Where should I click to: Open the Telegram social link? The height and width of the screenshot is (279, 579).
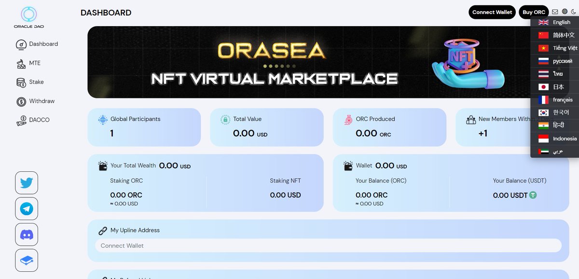tap(27, 209)
